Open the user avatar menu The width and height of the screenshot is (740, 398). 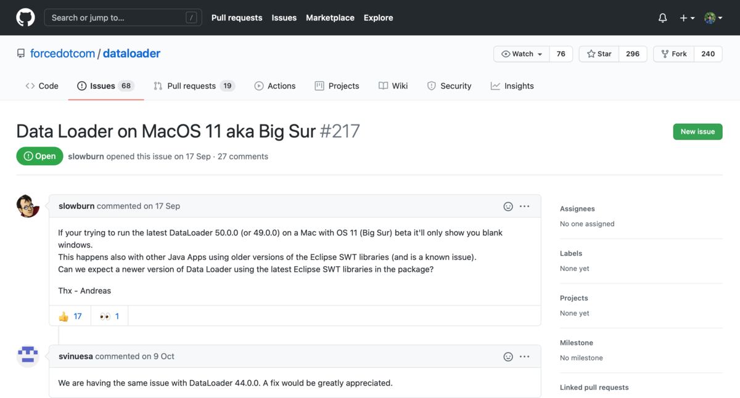click(x=713, y=18)
